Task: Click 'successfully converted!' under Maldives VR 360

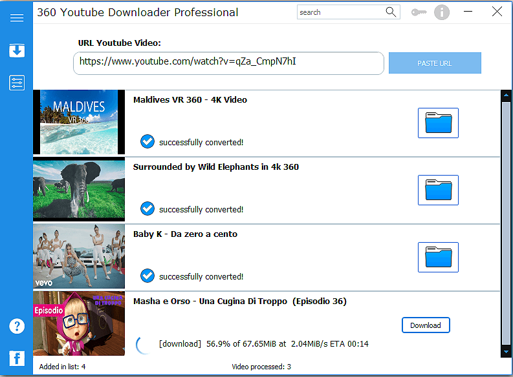Action: pyautogui.click(x=201, y=143)
